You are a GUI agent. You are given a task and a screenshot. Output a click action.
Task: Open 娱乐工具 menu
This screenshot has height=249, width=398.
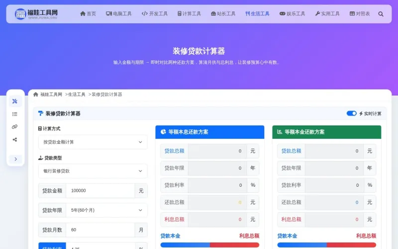[292, 14]
